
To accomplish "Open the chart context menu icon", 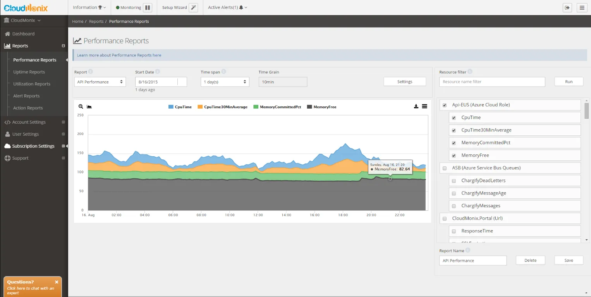I will [425, 106].
